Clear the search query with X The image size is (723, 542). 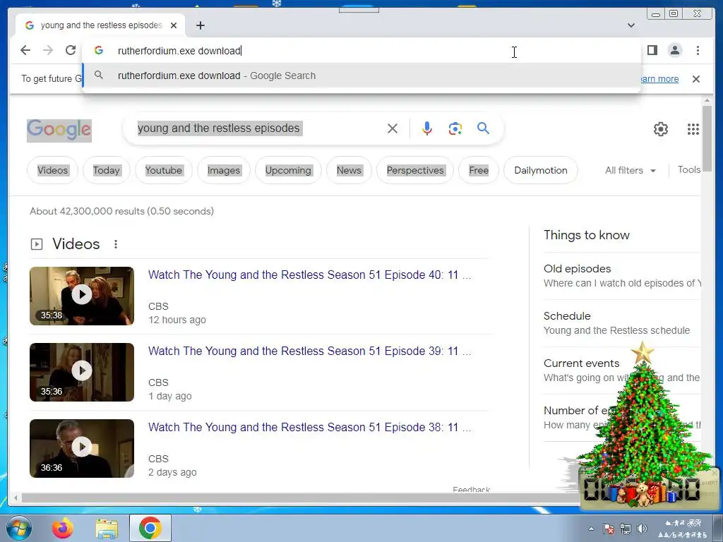393,128
